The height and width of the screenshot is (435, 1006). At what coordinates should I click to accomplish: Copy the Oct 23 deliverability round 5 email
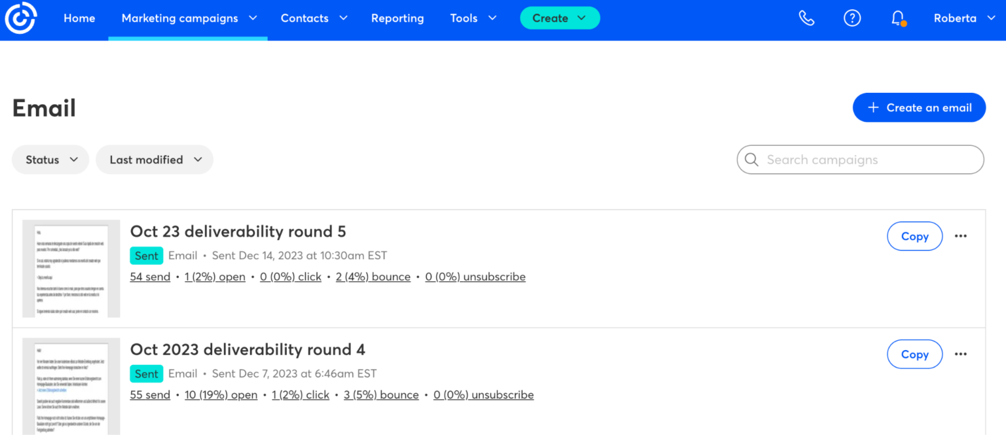914,236
